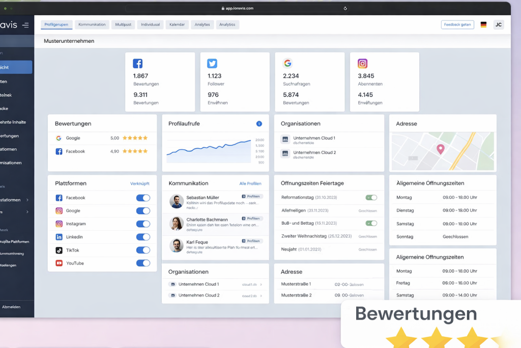
Task: Open the JC user avatar menu
Action: tap(499, 24)
